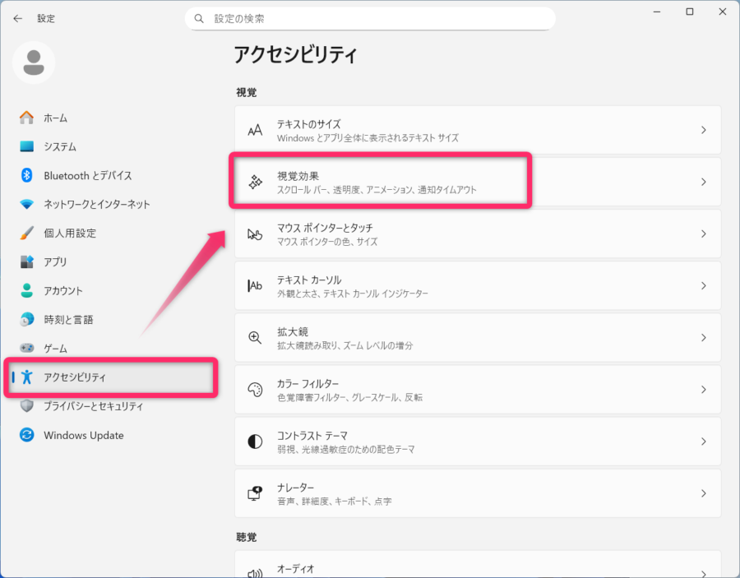740x578 pixels.
Task: Click the 設定の検索 search field
Action: 370,18
